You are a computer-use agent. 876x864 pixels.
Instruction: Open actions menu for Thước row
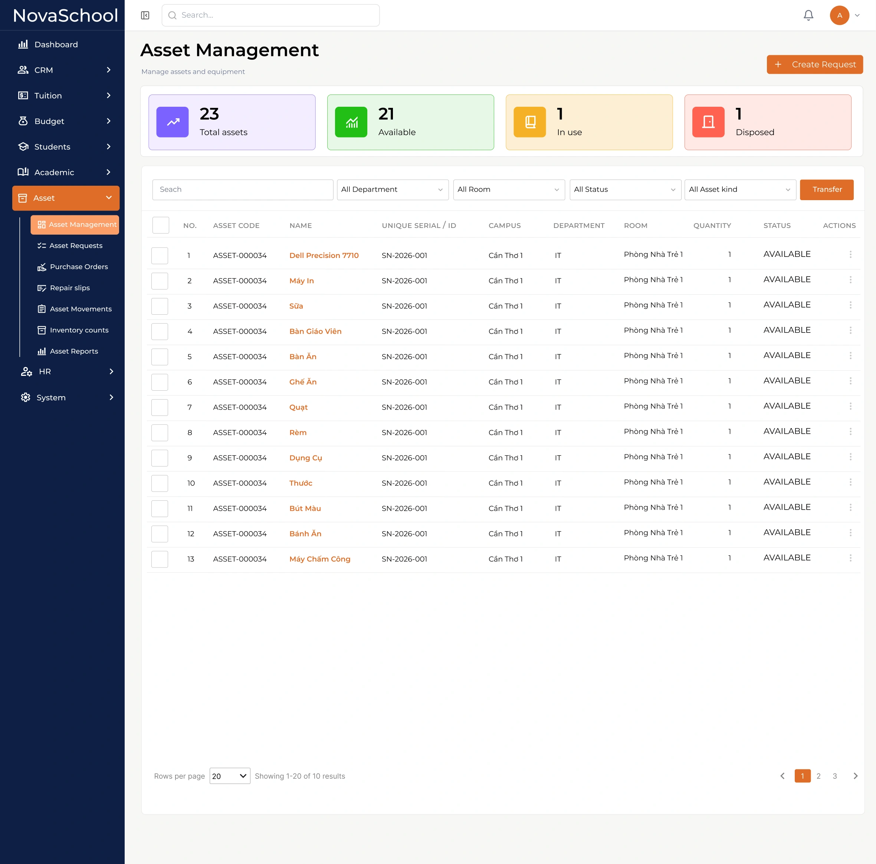click(851, 482)
